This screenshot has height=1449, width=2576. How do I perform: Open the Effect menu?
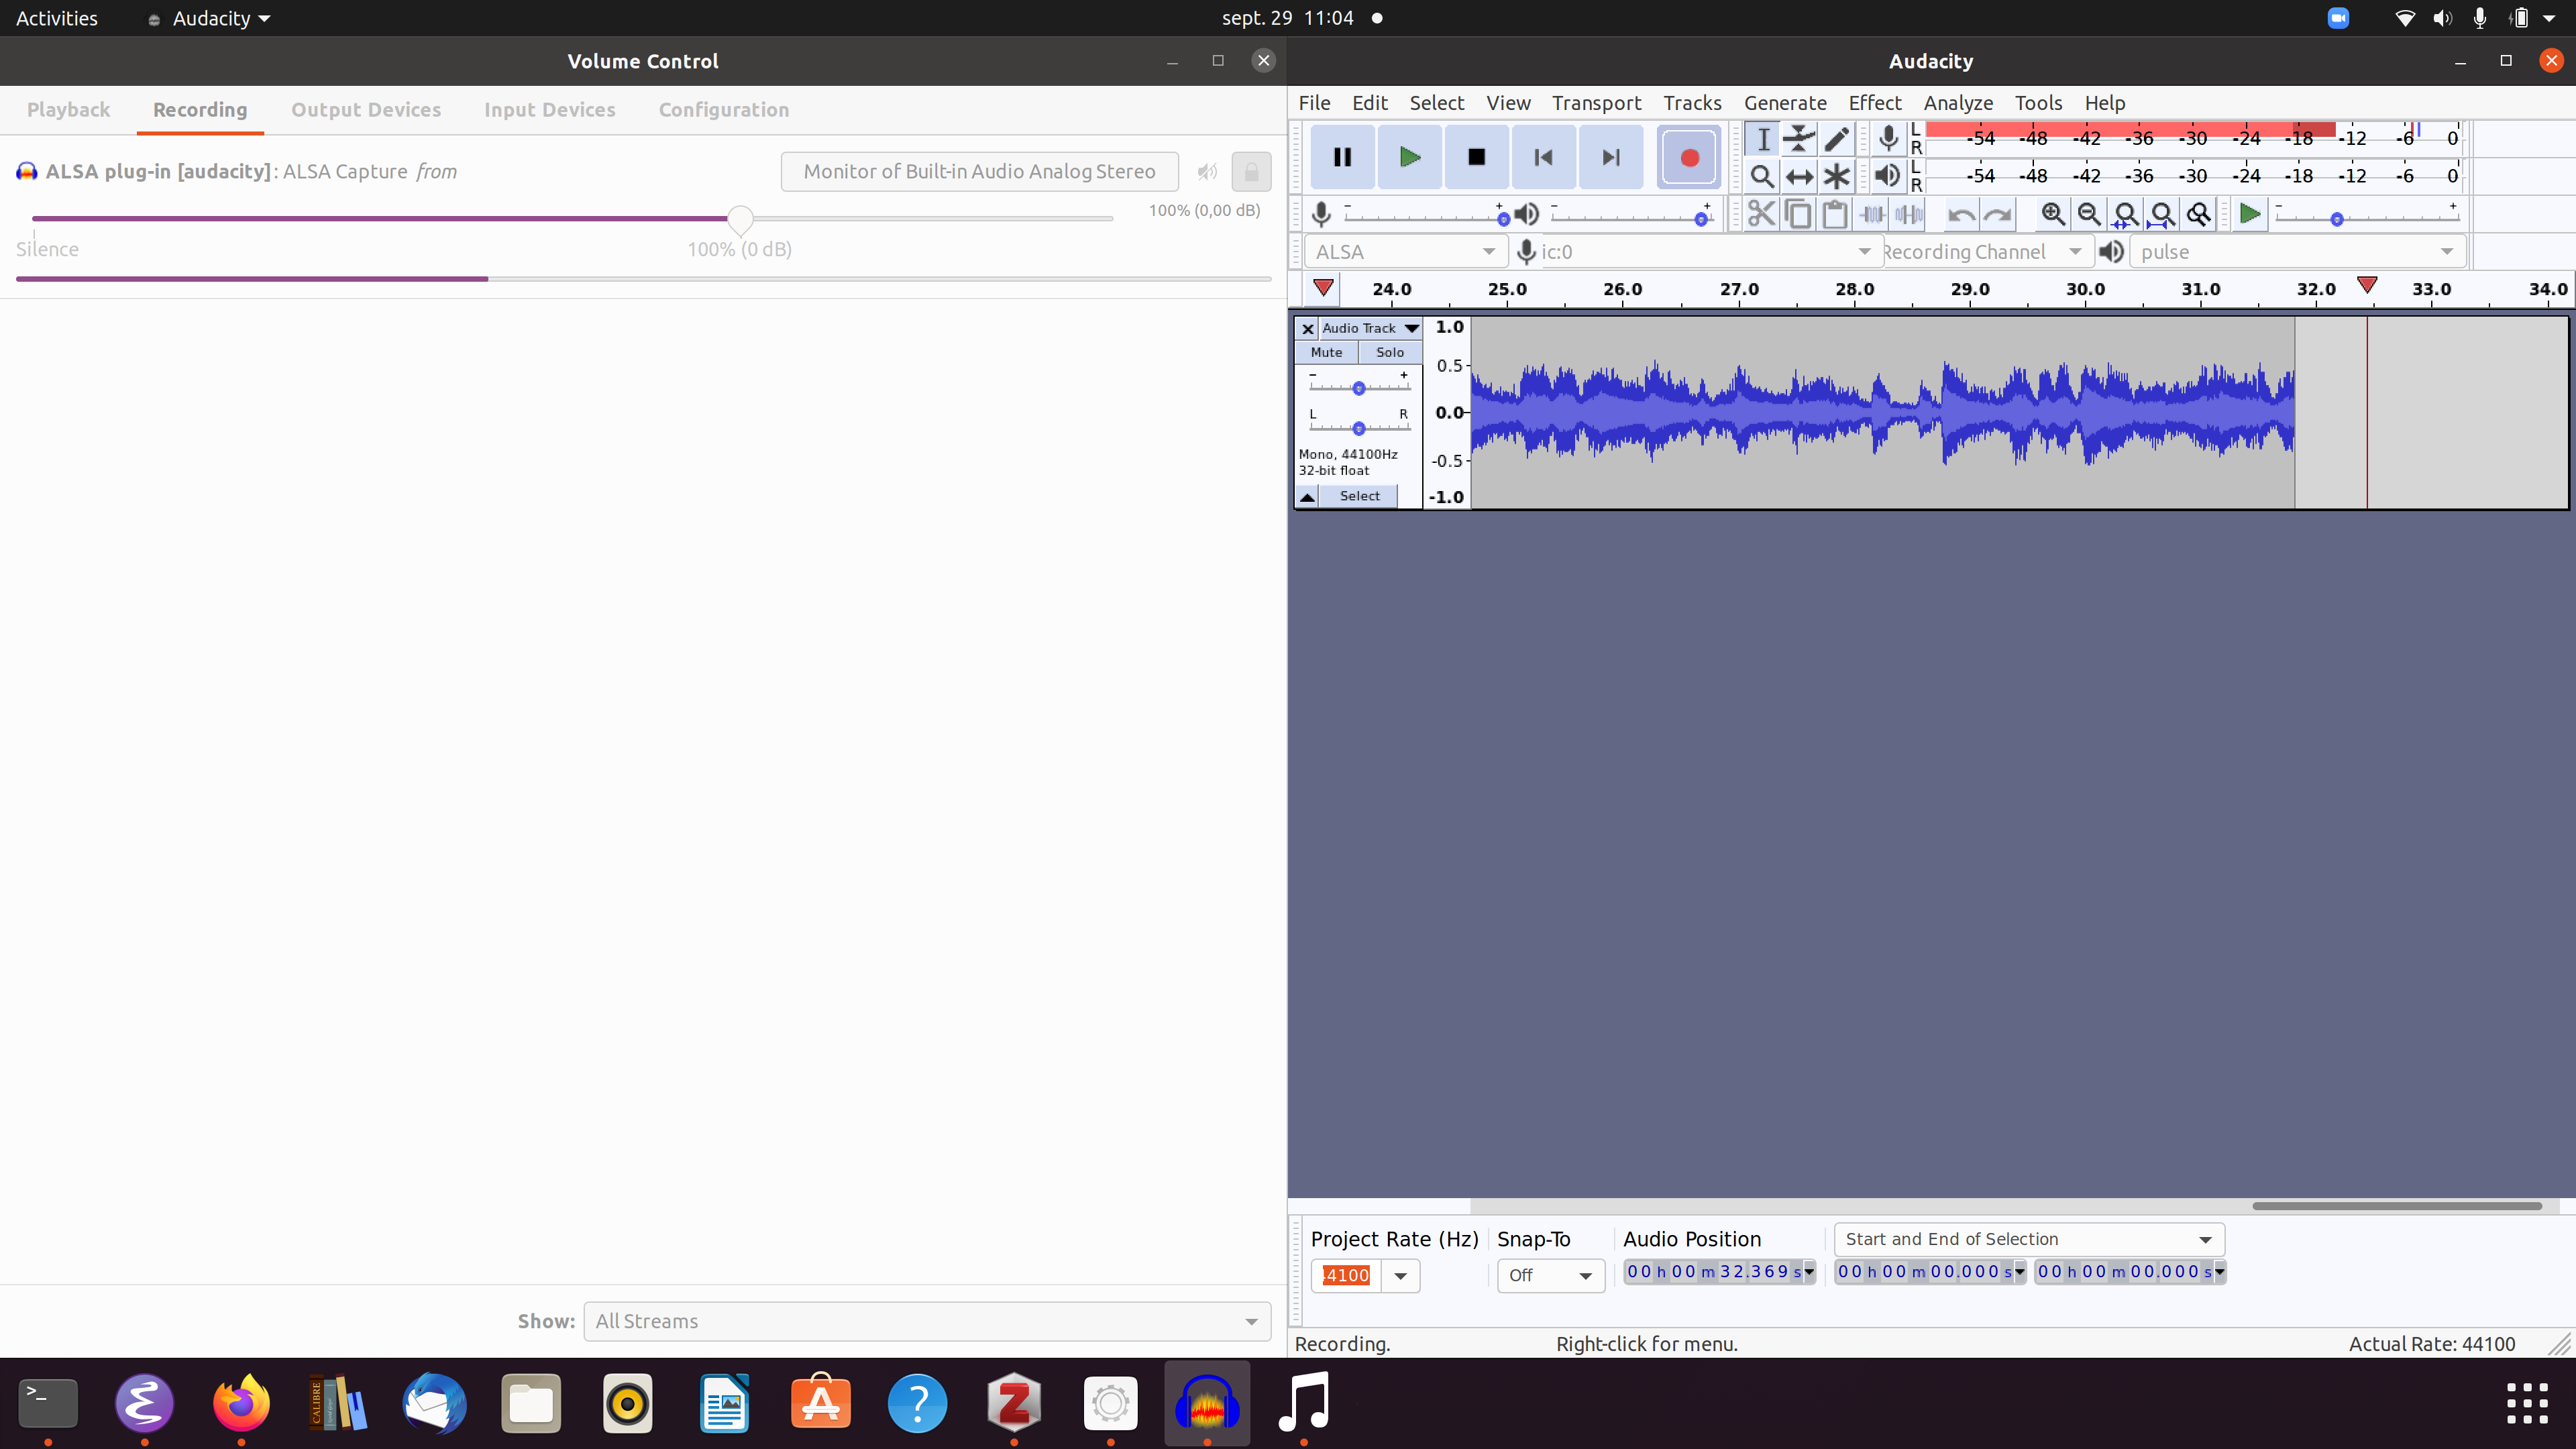tap(1874, 103)
